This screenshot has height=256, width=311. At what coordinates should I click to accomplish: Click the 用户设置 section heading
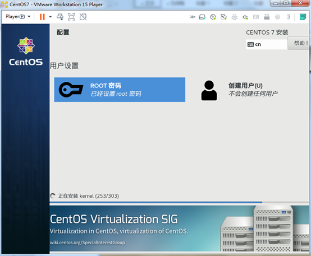point(64,66)
